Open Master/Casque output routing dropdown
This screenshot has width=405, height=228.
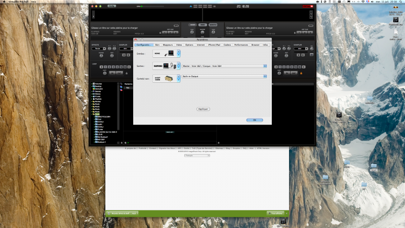click(224, 66)
